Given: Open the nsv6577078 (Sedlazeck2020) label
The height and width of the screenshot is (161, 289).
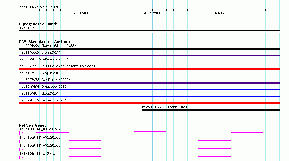Looking at the screenshot, I should (45, 80).
